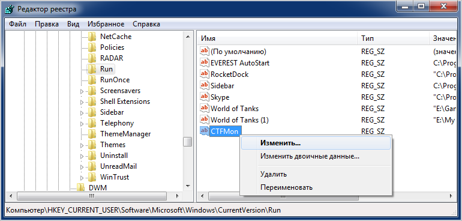Expand the Telephony tree node

coord(82,124)
